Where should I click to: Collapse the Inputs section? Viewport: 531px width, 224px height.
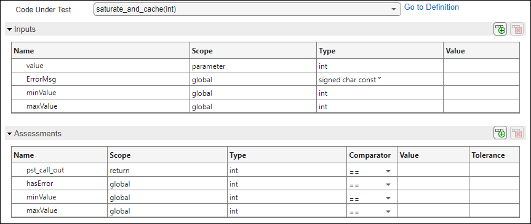click(x=9, y=29)
